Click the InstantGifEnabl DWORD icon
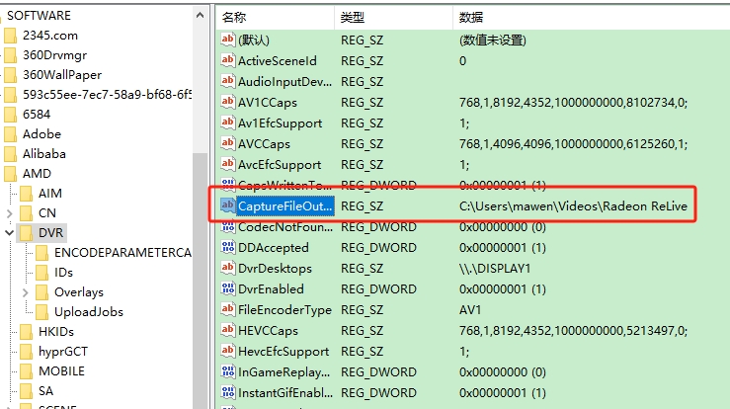This screenshot has height=409, width=730. click(x=227, y=392)
